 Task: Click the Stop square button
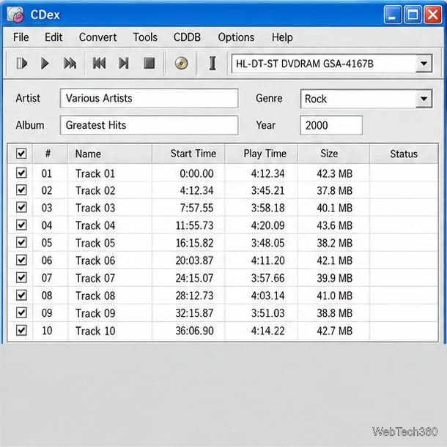point(149,64)
